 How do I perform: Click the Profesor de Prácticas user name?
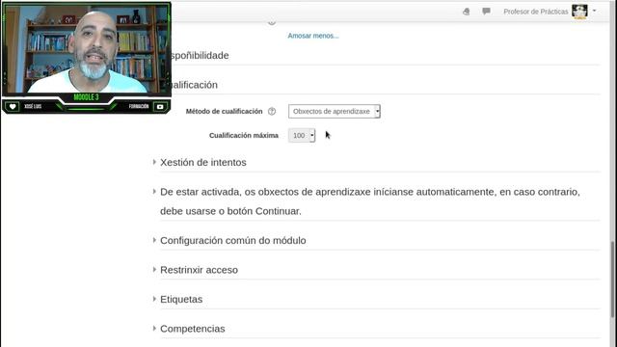[x=536, y=12]
